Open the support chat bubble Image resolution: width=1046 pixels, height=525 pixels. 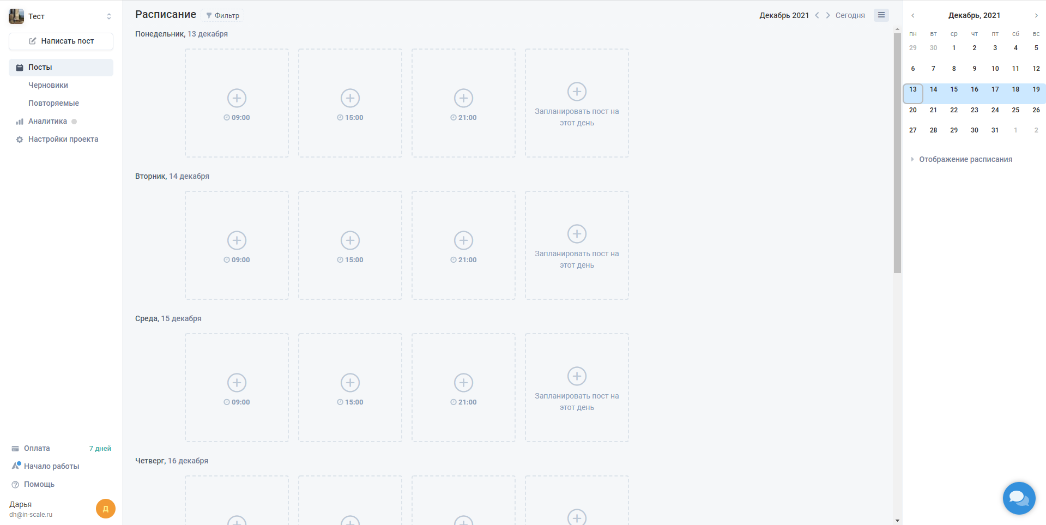point(1019,498)
